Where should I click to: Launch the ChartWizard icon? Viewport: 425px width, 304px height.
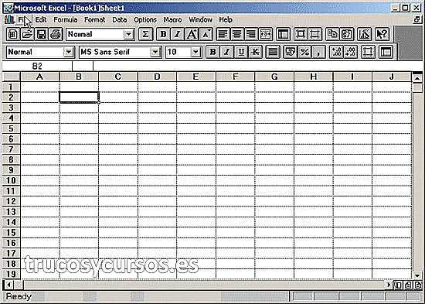coord(364,34)
